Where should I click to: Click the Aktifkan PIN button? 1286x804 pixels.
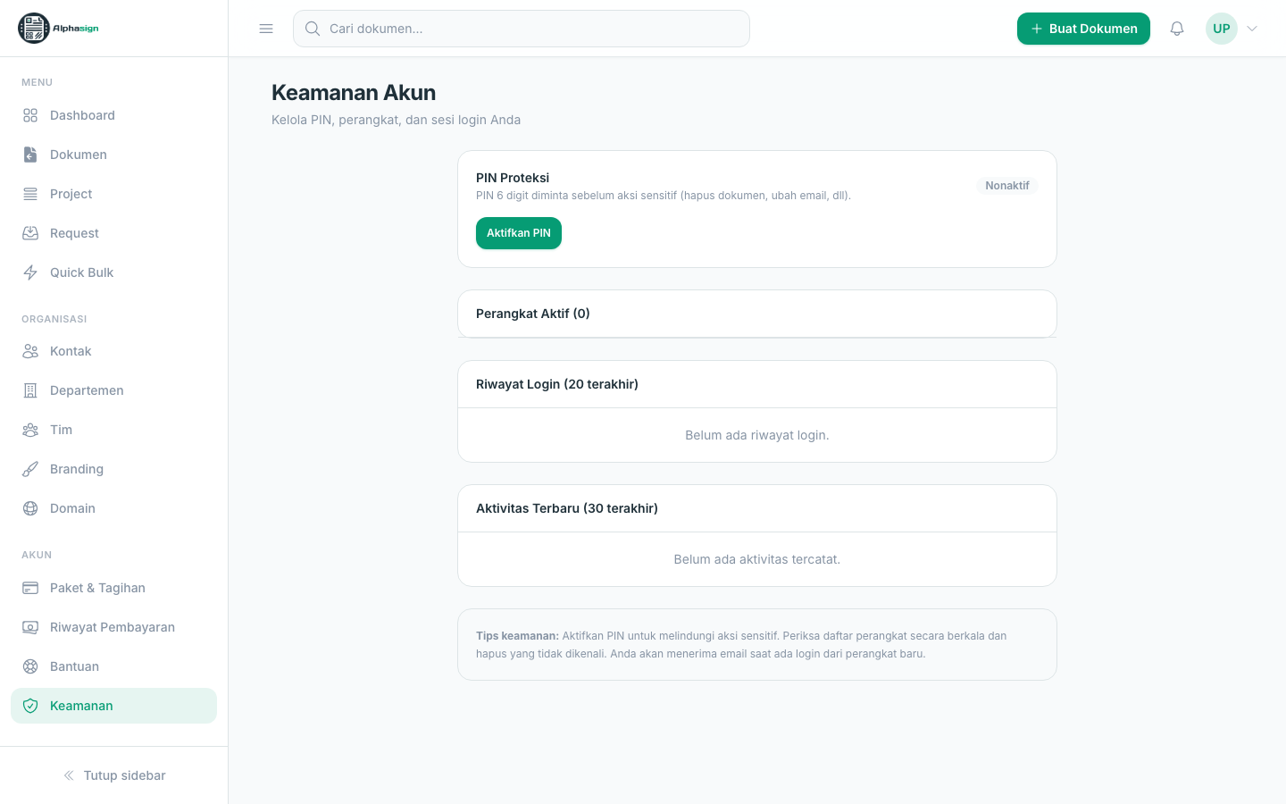click(x=519, y=233)
